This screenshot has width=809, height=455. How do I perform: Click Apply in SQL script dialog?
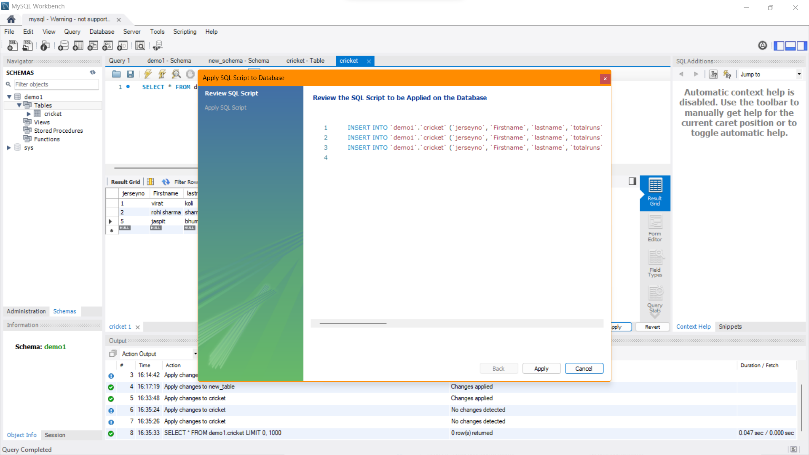click(541, 369)
